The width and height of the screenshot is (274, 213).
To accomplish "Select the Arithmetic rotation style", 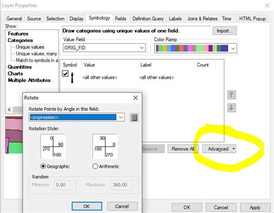I will click(95, 166).
